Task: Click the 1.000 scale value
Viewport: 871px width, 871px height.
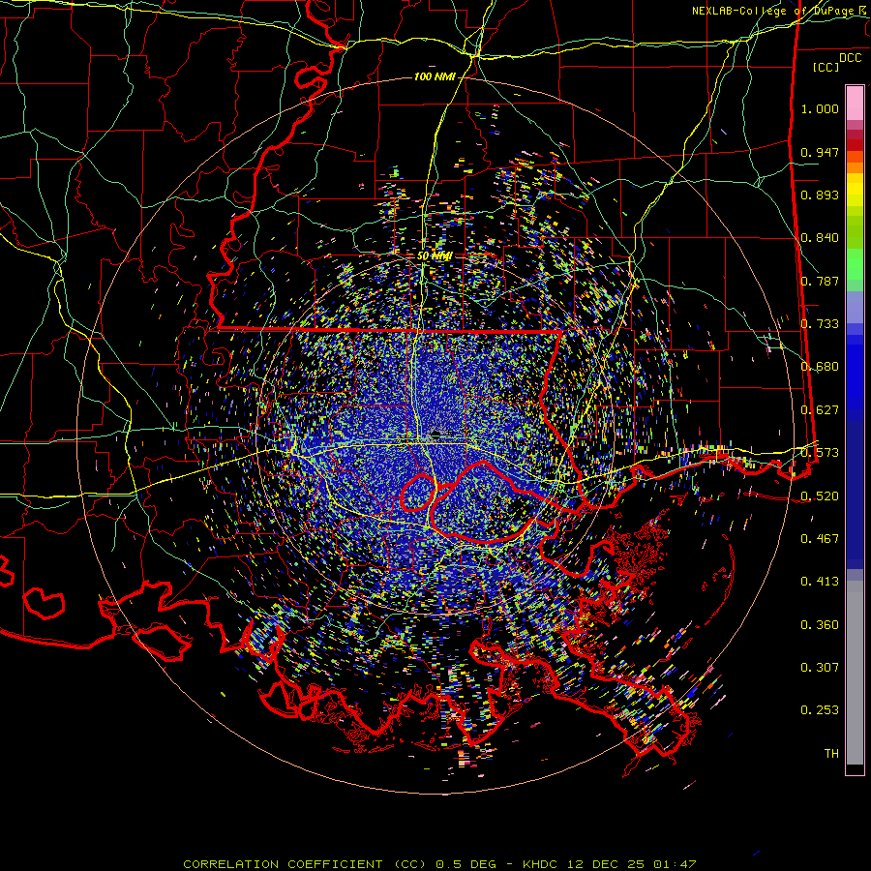Action: pos(820,108)
